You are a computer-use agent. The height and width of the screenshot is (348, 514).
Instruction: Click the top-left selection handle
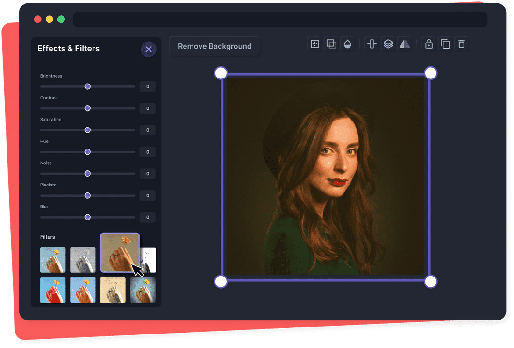pyautogui.click(x=221, y=73)
